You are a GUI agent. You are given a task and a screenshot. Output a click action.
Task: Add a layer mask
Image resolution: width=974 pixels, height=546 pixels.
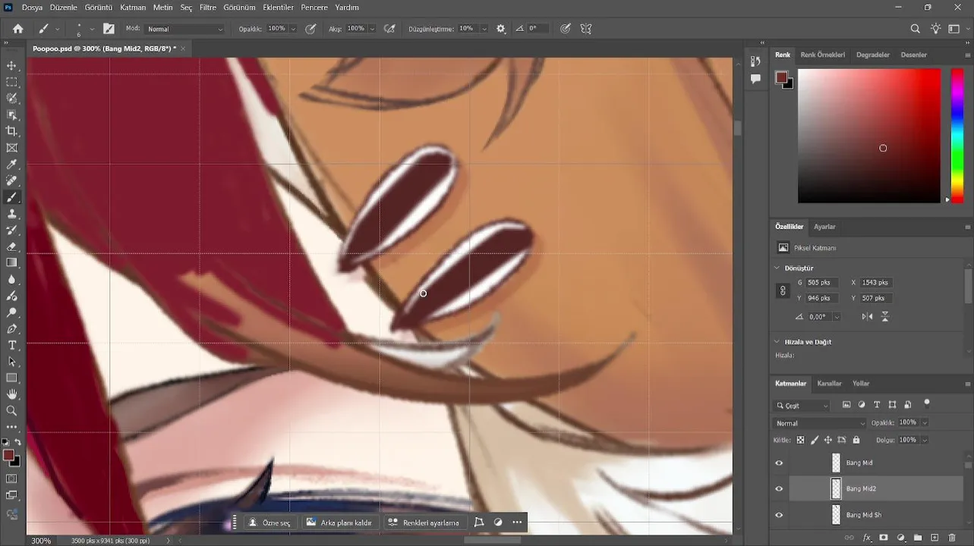884,538
